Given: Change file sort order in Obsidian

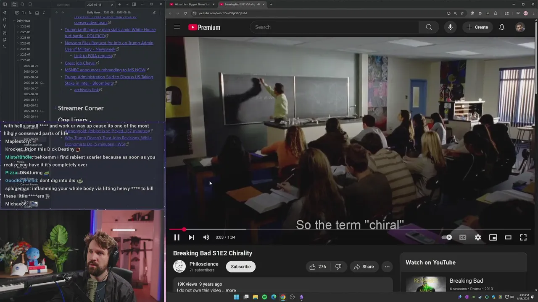Looking at the screenshot, I should (30, 13).
